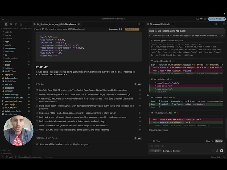The height and width of the screenshot is (170, 227).
Task: Expand the .claude folder
Action: (x=9, y=32)
